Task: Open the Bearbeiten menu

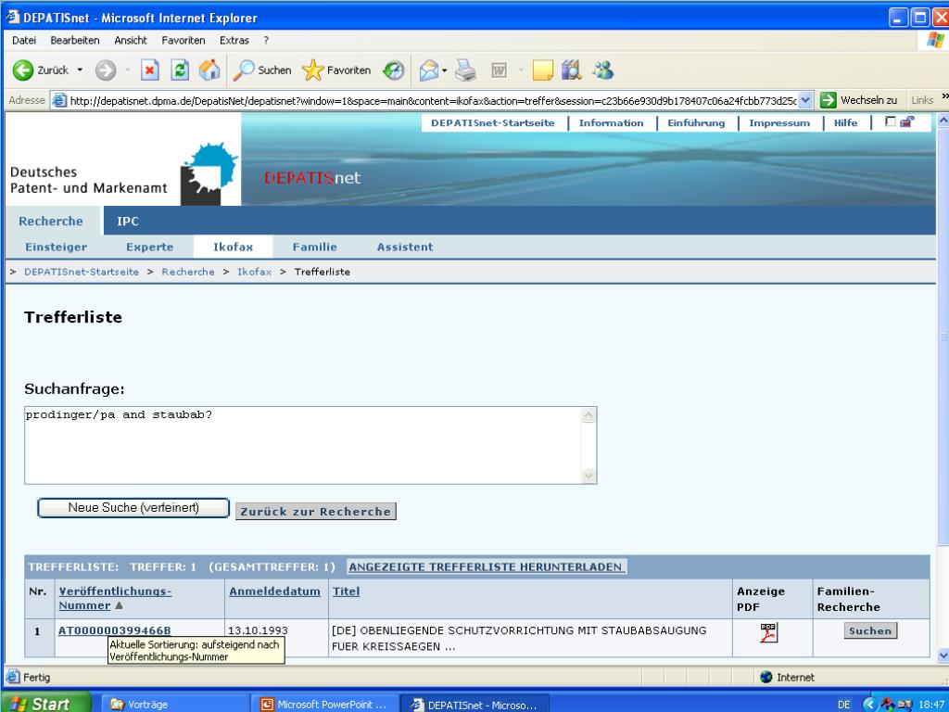Action: tap(75, 41)
